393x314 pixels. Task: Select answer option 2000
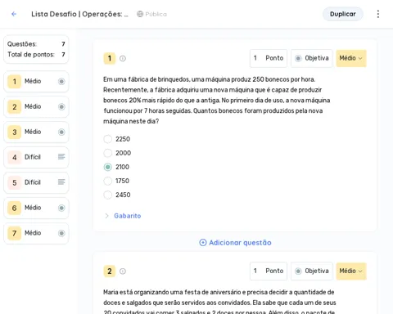click(108, 153)
